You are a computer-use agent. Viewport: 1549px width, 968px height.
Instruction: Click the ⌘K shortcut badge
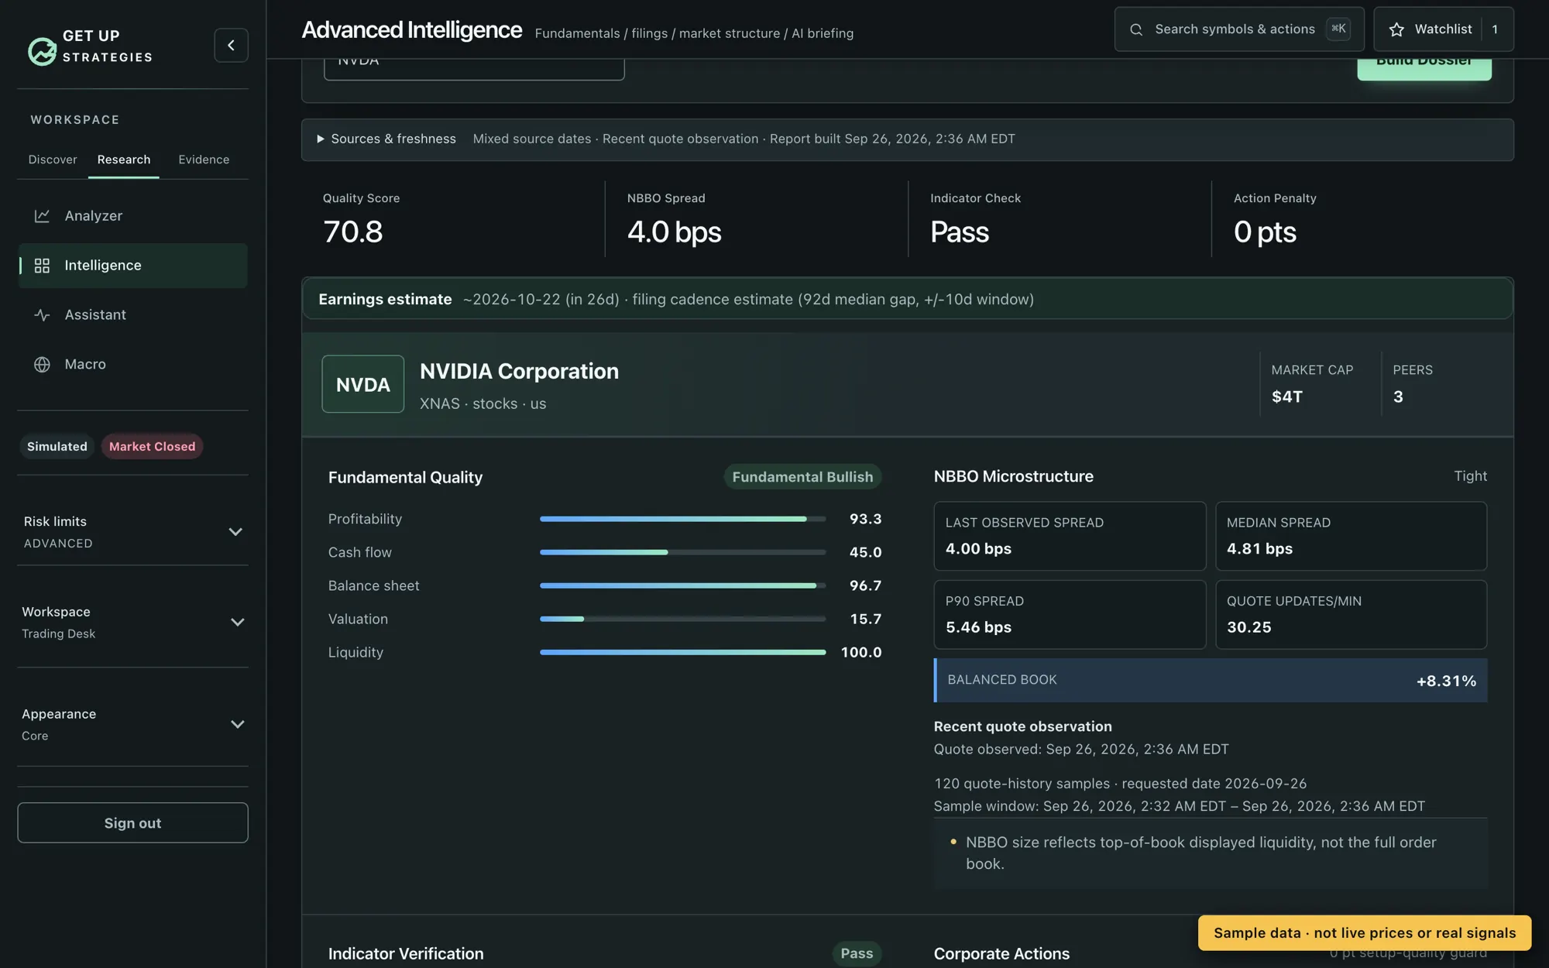click(1338, 29)
